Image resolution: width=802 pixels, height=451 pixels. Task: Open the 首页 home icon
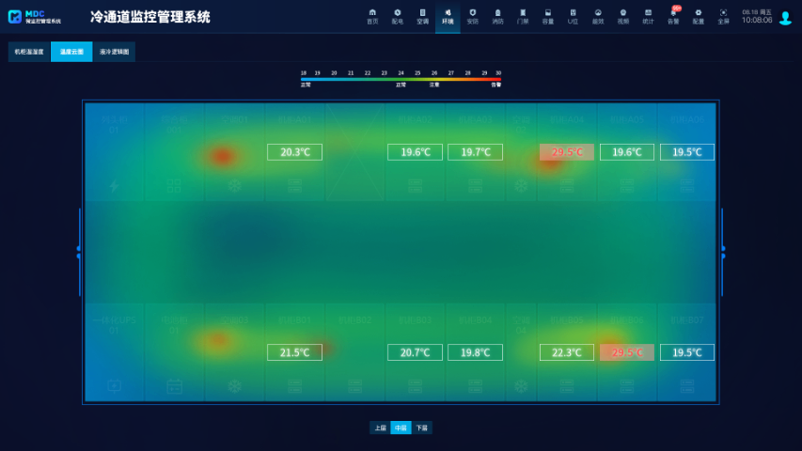pos(372,16)
